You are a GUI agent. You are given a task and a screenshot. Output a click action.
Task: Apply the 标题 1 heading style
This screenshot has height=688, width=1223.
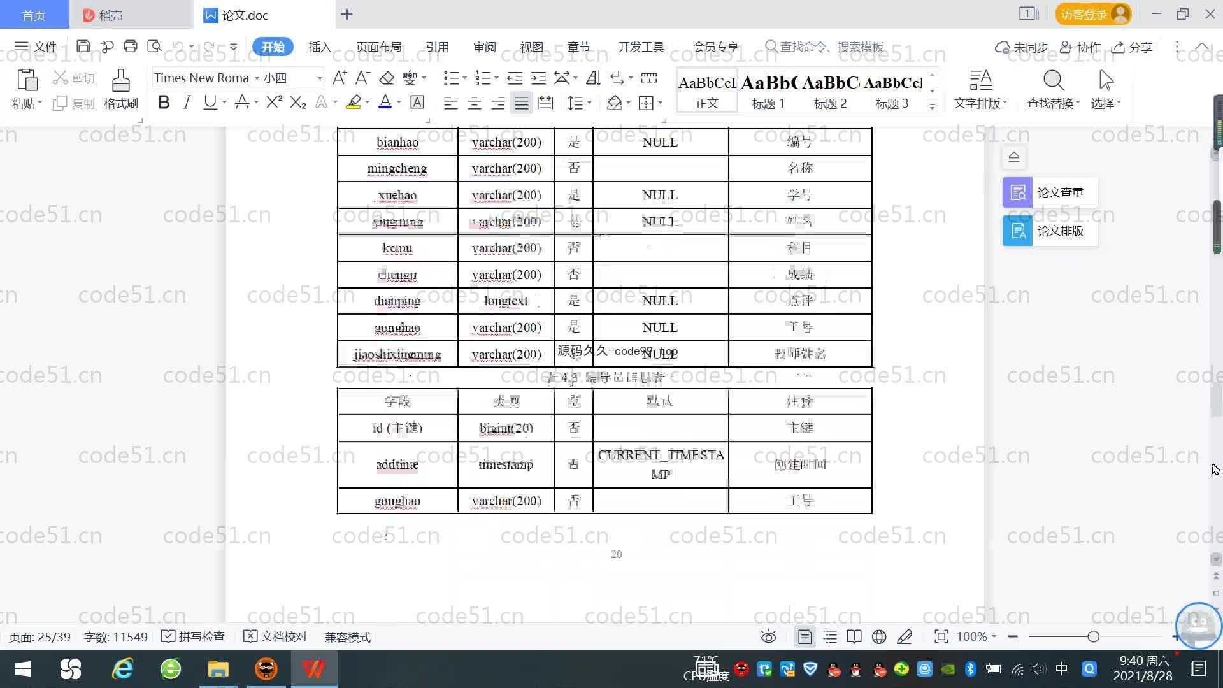768,90
